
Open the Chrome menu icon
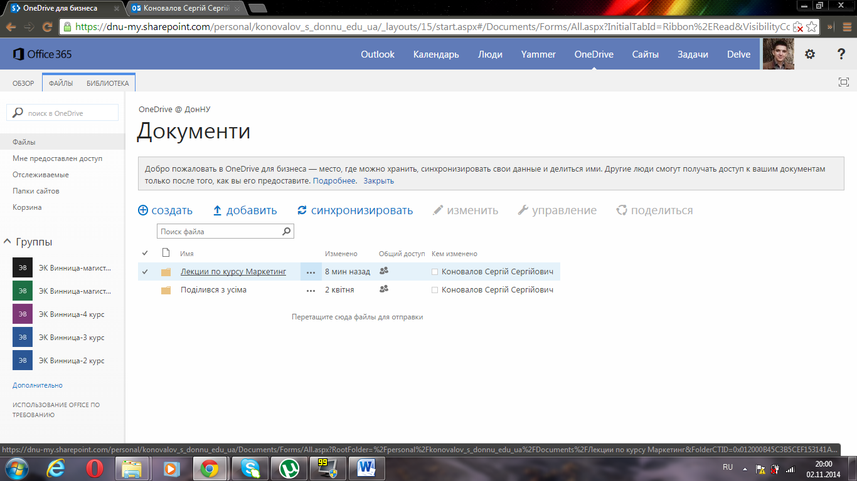point(846,27)
